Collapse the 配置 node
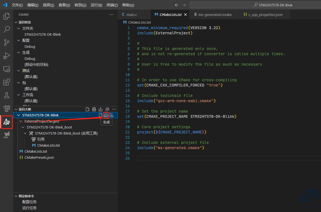Image resolution: width=321 pixels, height=212 pixels. tap(18, 40)
